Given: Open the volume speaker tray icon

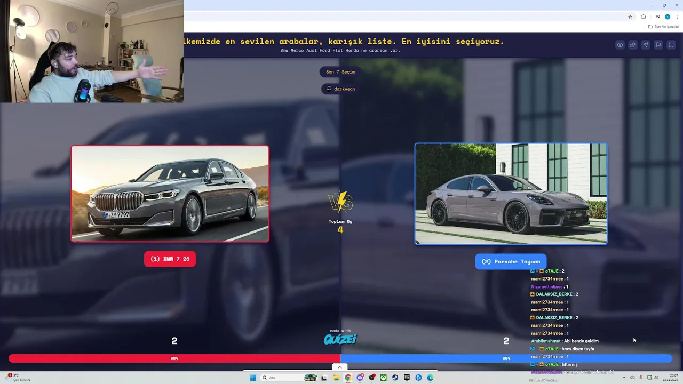Looking at the screenshot, I should coord(656,378).
